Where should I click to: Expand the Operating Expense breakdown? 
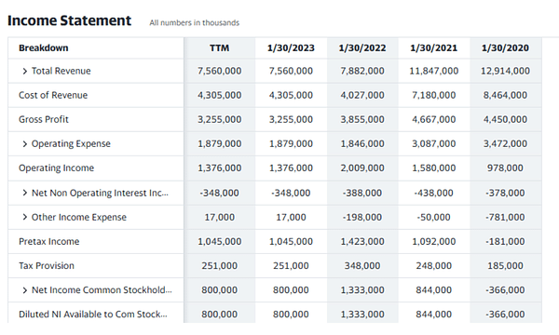coord(24,144)
